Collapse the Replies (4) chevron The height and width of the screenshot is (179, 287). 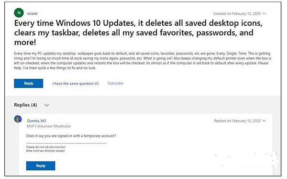(47, 105)
